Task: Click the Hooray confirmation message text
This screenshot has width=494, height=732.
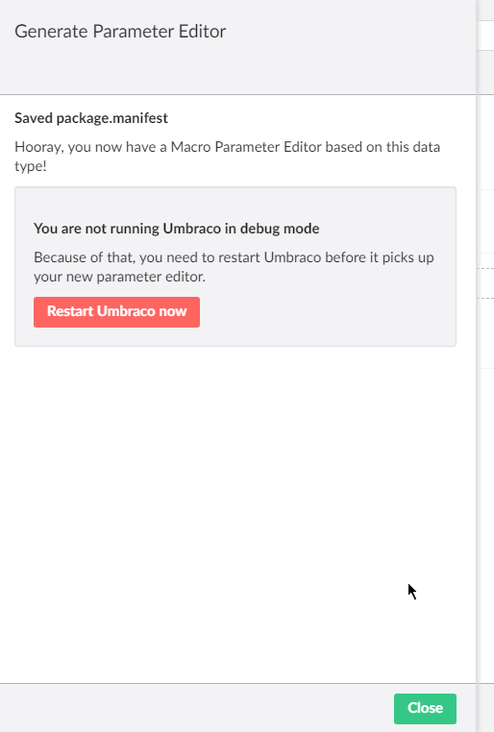Action: point(228,157)
